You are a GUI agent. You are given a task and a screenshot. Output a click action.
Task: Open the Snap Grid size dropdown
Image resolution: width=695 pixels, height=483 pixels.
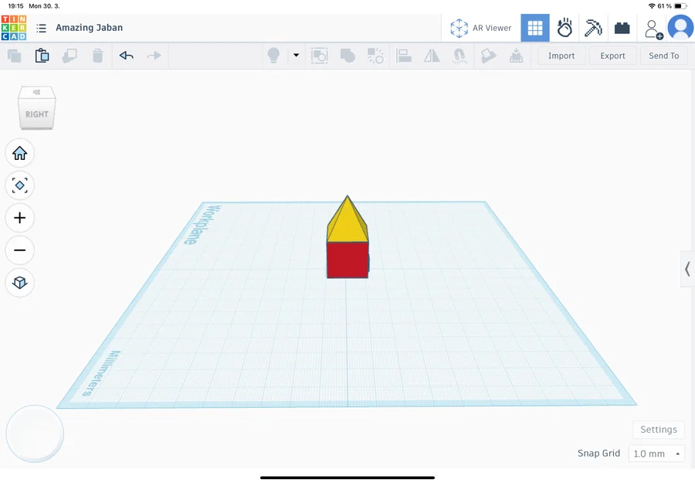[x=656, y=454]
